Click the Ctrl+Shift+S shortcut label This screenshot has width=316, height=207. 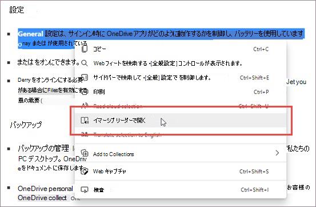pos(254,172)
